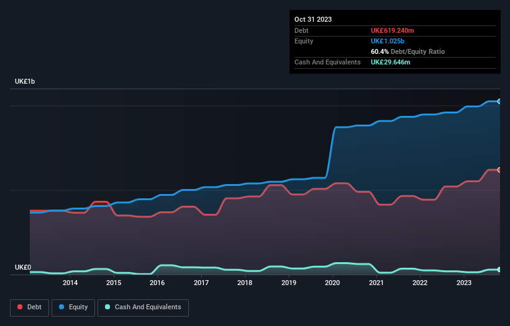Select the teal Cash endpoint marker on chart
This screenshot has width=510, height=326.
pyautogui.click(x=499, y=270)
